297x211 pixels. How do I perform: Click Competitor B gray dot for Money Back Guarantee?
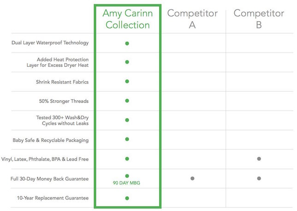[x=259, y=178]
